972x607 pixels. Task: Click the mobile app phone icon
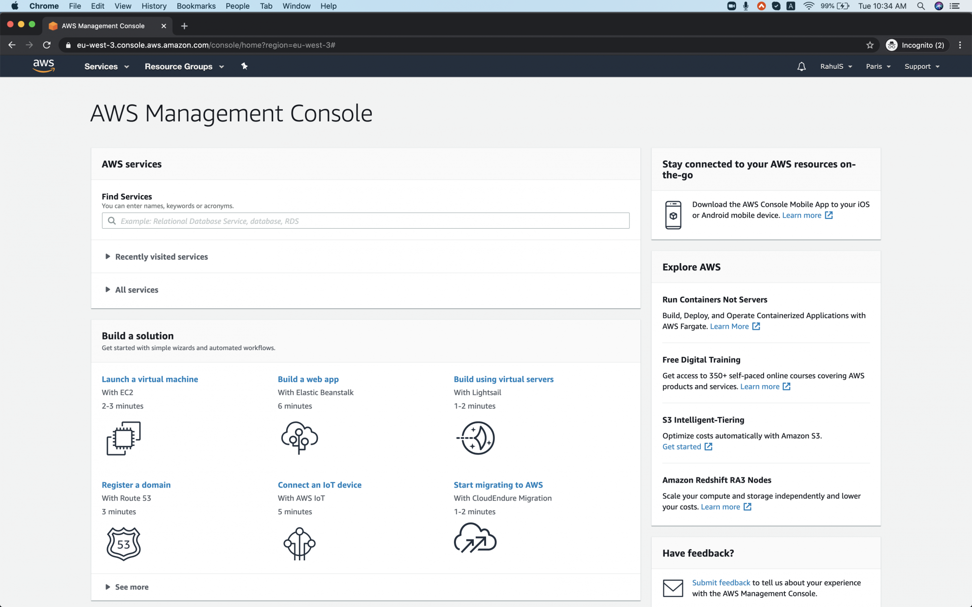[673, 214]
